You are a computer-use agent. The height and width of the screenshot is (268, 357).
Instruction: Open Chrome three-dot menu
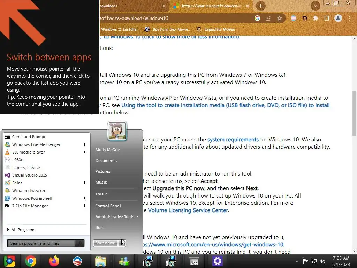tap(349, 18)
